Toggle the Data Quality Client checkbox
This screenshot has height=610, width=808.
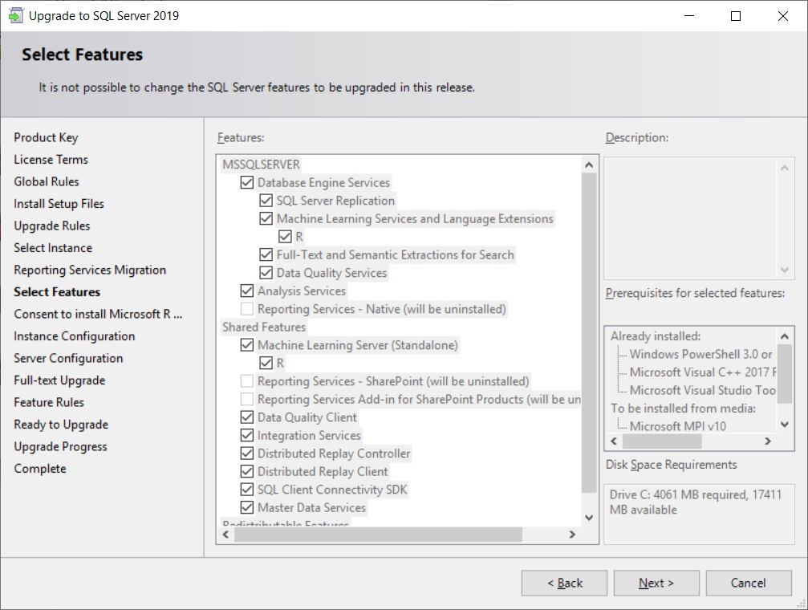(x=247, y=417)
